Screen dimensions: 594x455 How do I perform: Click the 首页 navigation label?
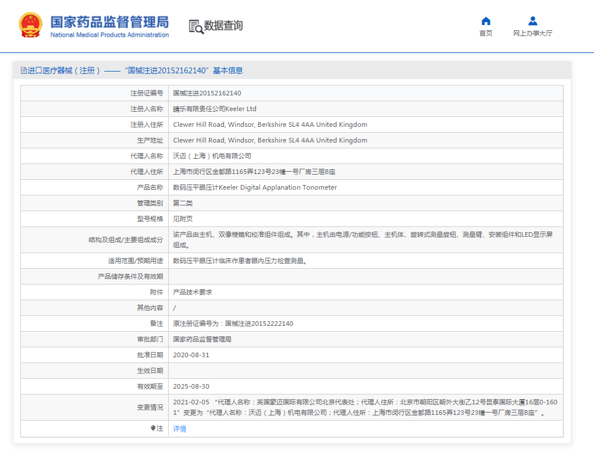pyautogui.click(x=486, y=33)
